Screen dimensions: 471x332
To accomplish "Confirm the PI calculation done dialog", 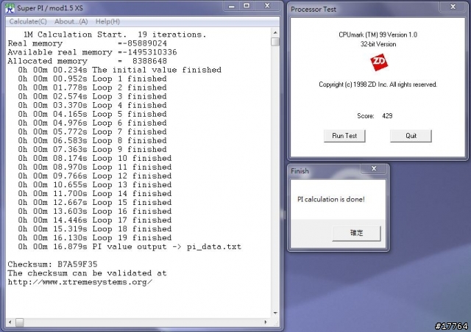I will coord(356,233).
